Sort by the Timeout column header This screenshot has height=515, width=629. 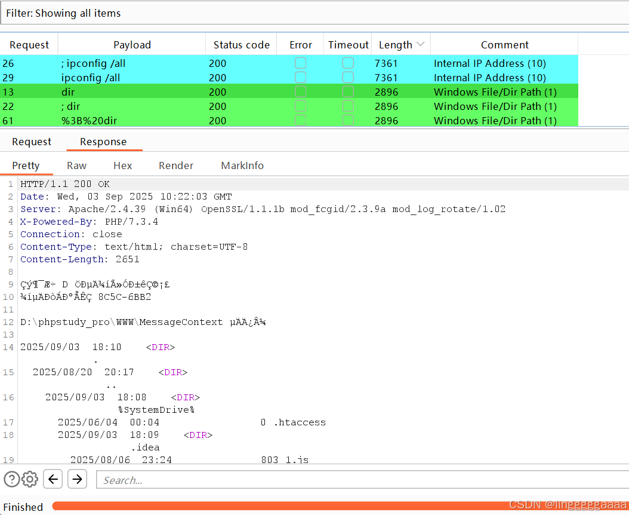[x=348, y=45]
